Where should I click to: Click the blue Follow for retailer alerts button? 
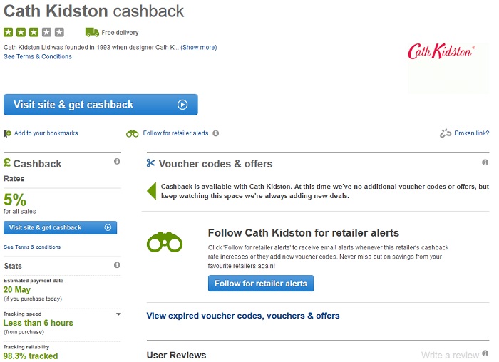261,284
